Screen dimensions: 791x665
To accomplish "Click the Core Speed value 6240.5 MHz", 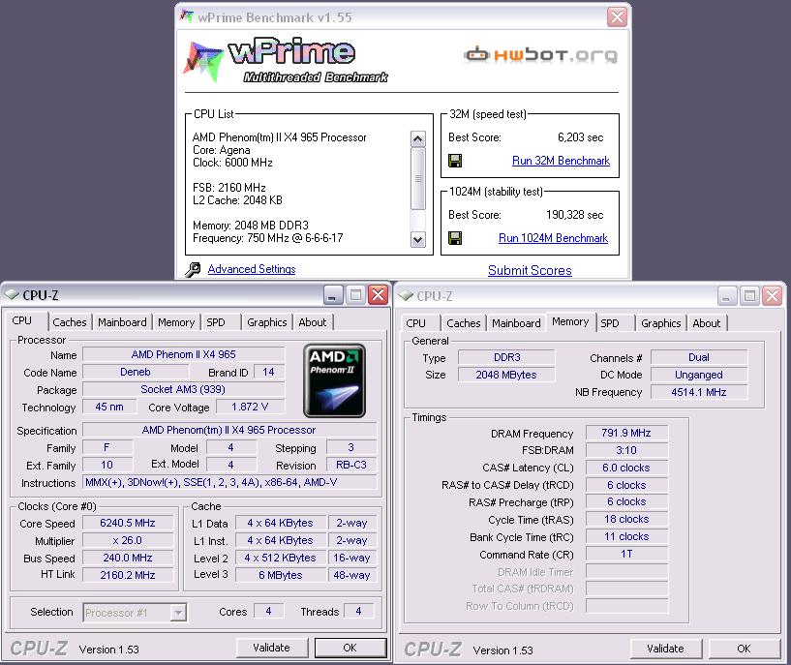I will (x=128, y=524).
